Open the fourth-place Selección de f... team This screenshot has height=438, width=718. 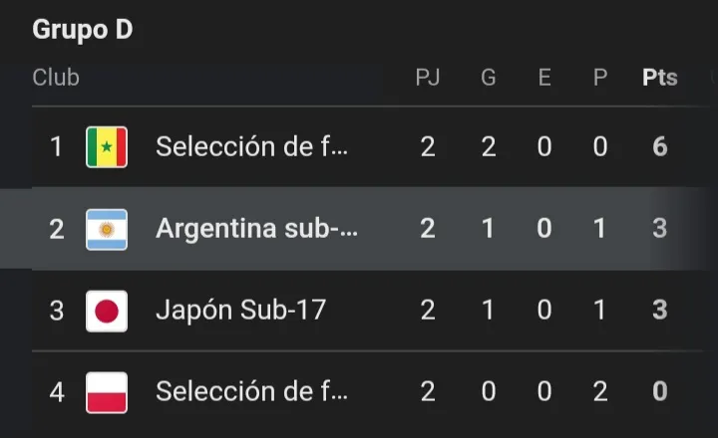252,392
